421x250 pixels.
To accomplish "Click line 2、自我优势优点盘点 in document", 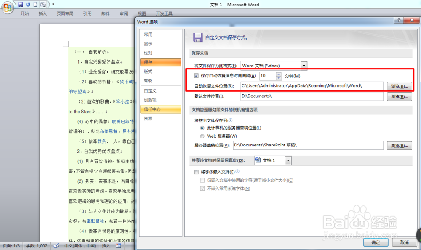I will coord(100,151).
